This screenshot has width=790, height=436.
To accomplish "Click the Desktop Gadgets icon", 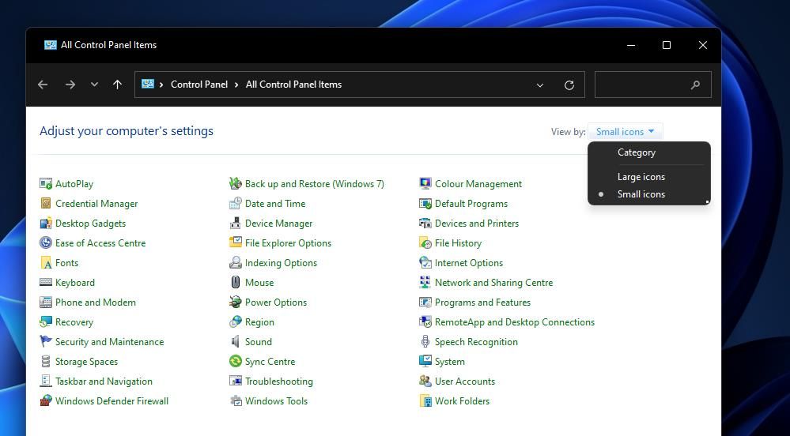I will click(x=46, y=223).
